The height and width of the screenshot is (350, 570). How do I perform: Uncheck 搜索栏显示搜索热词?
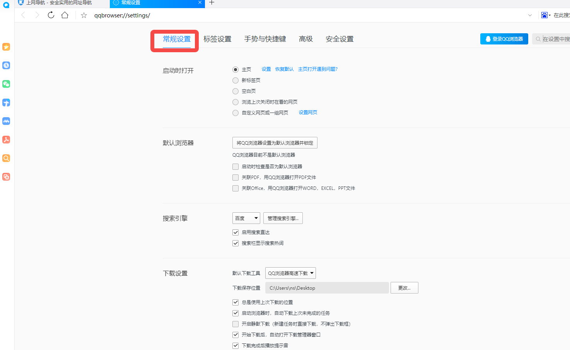pos(236,243)
